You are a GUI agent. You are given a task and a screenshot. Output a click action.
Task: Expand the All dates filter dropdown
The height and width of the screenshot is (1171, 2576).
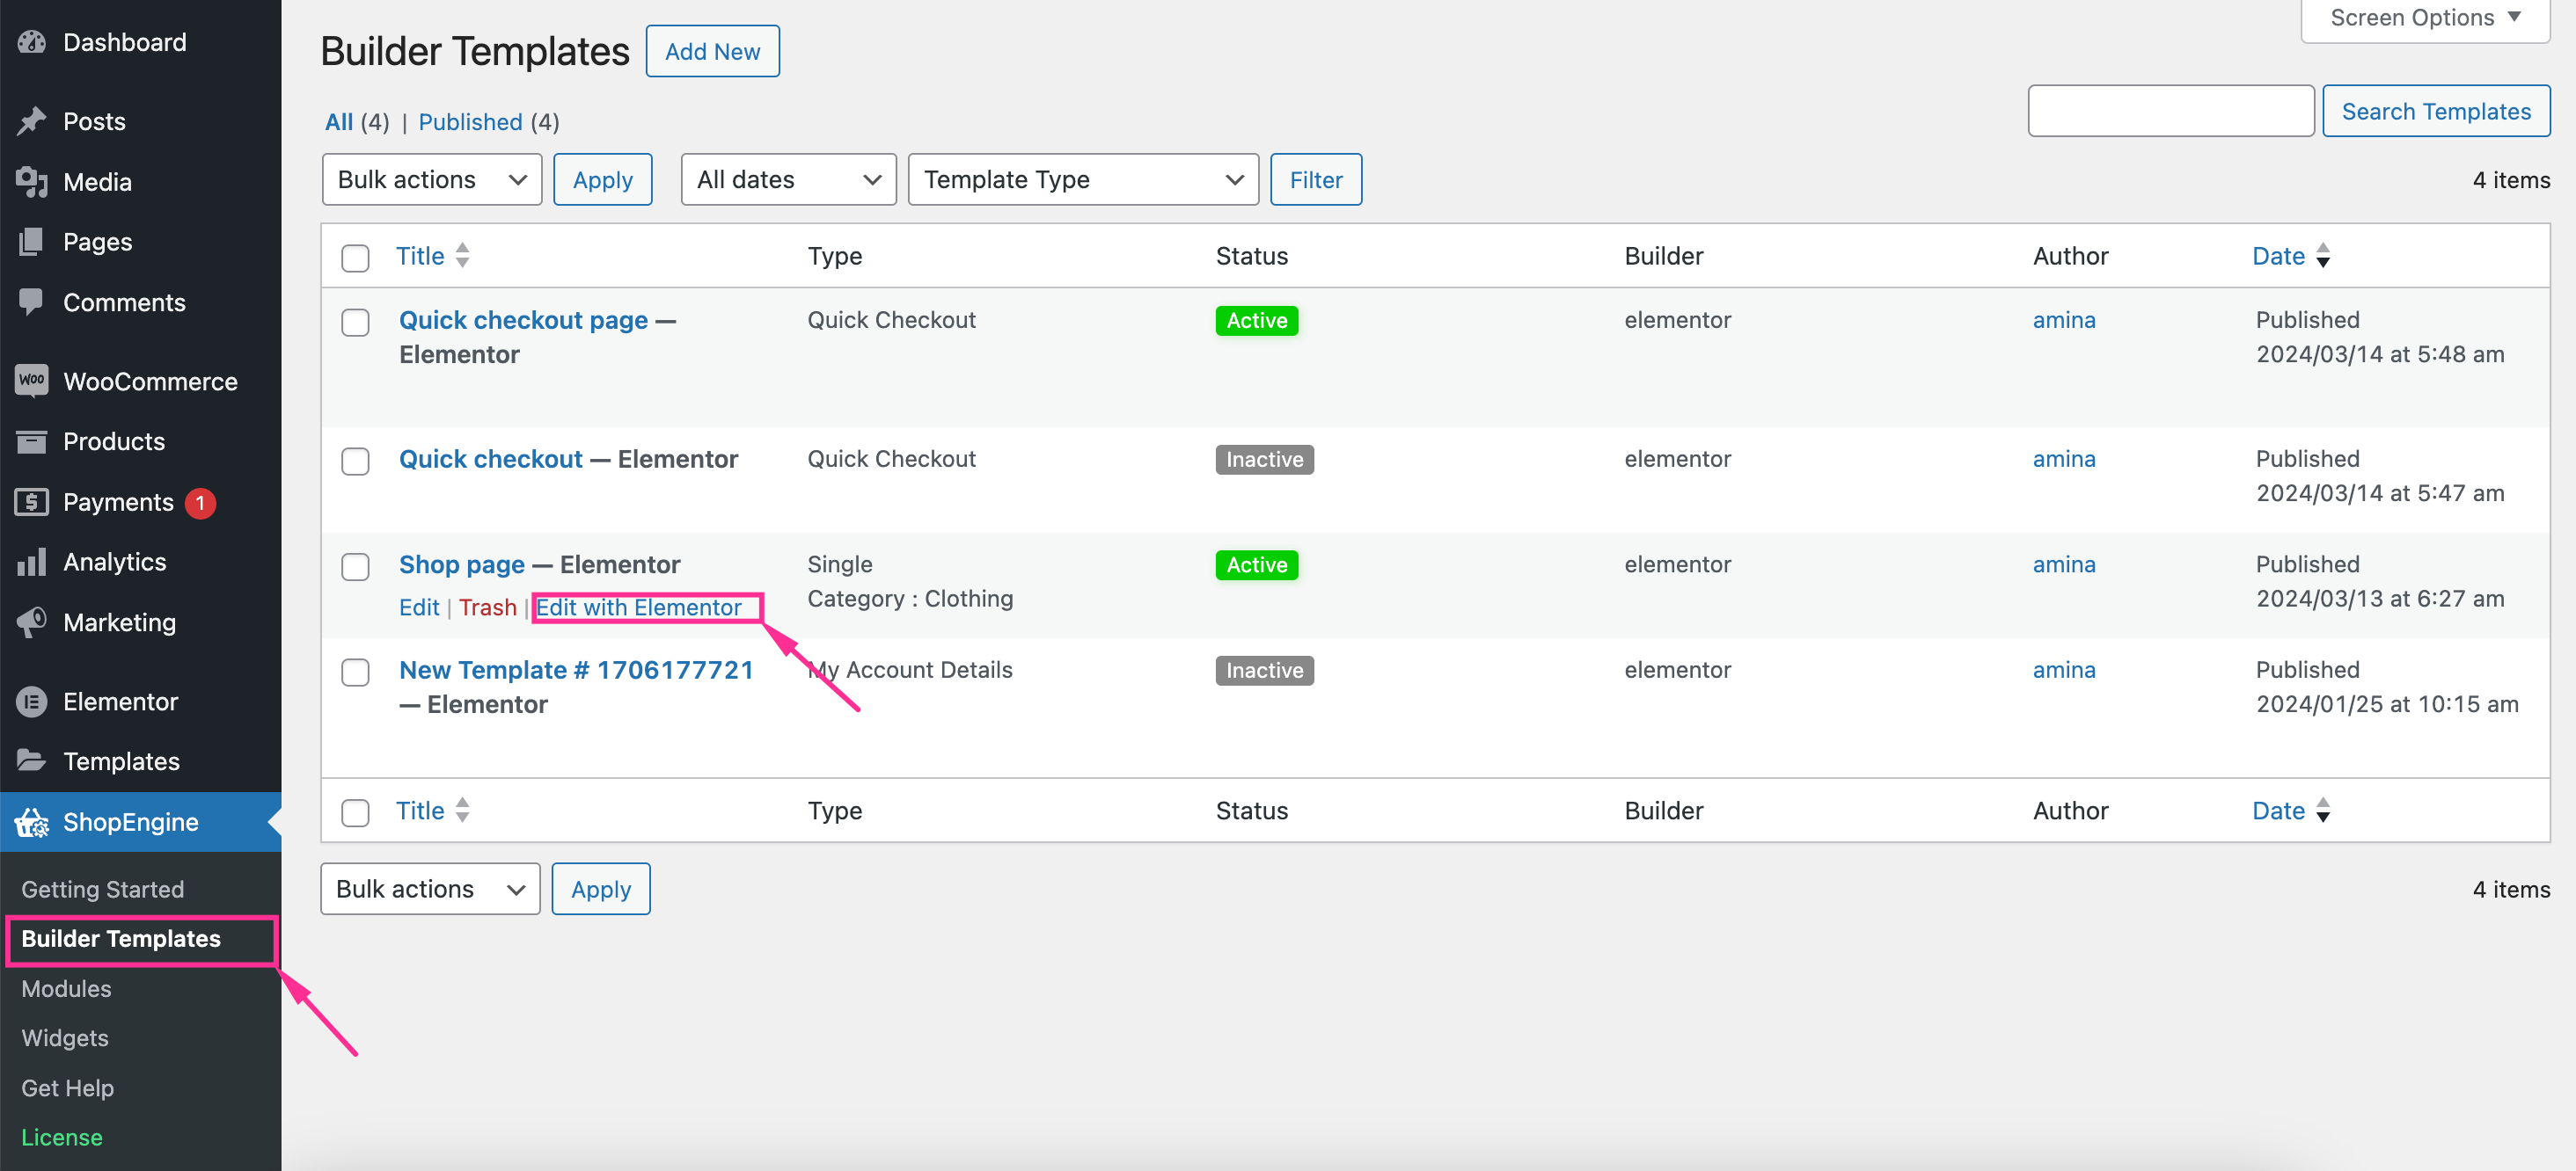point(786,179)
